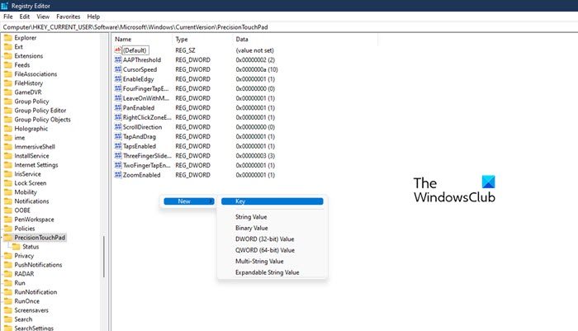Screen dimensions: 578x331
Task: Select the PenWorkspace key
Action: [x=34, y=220]
